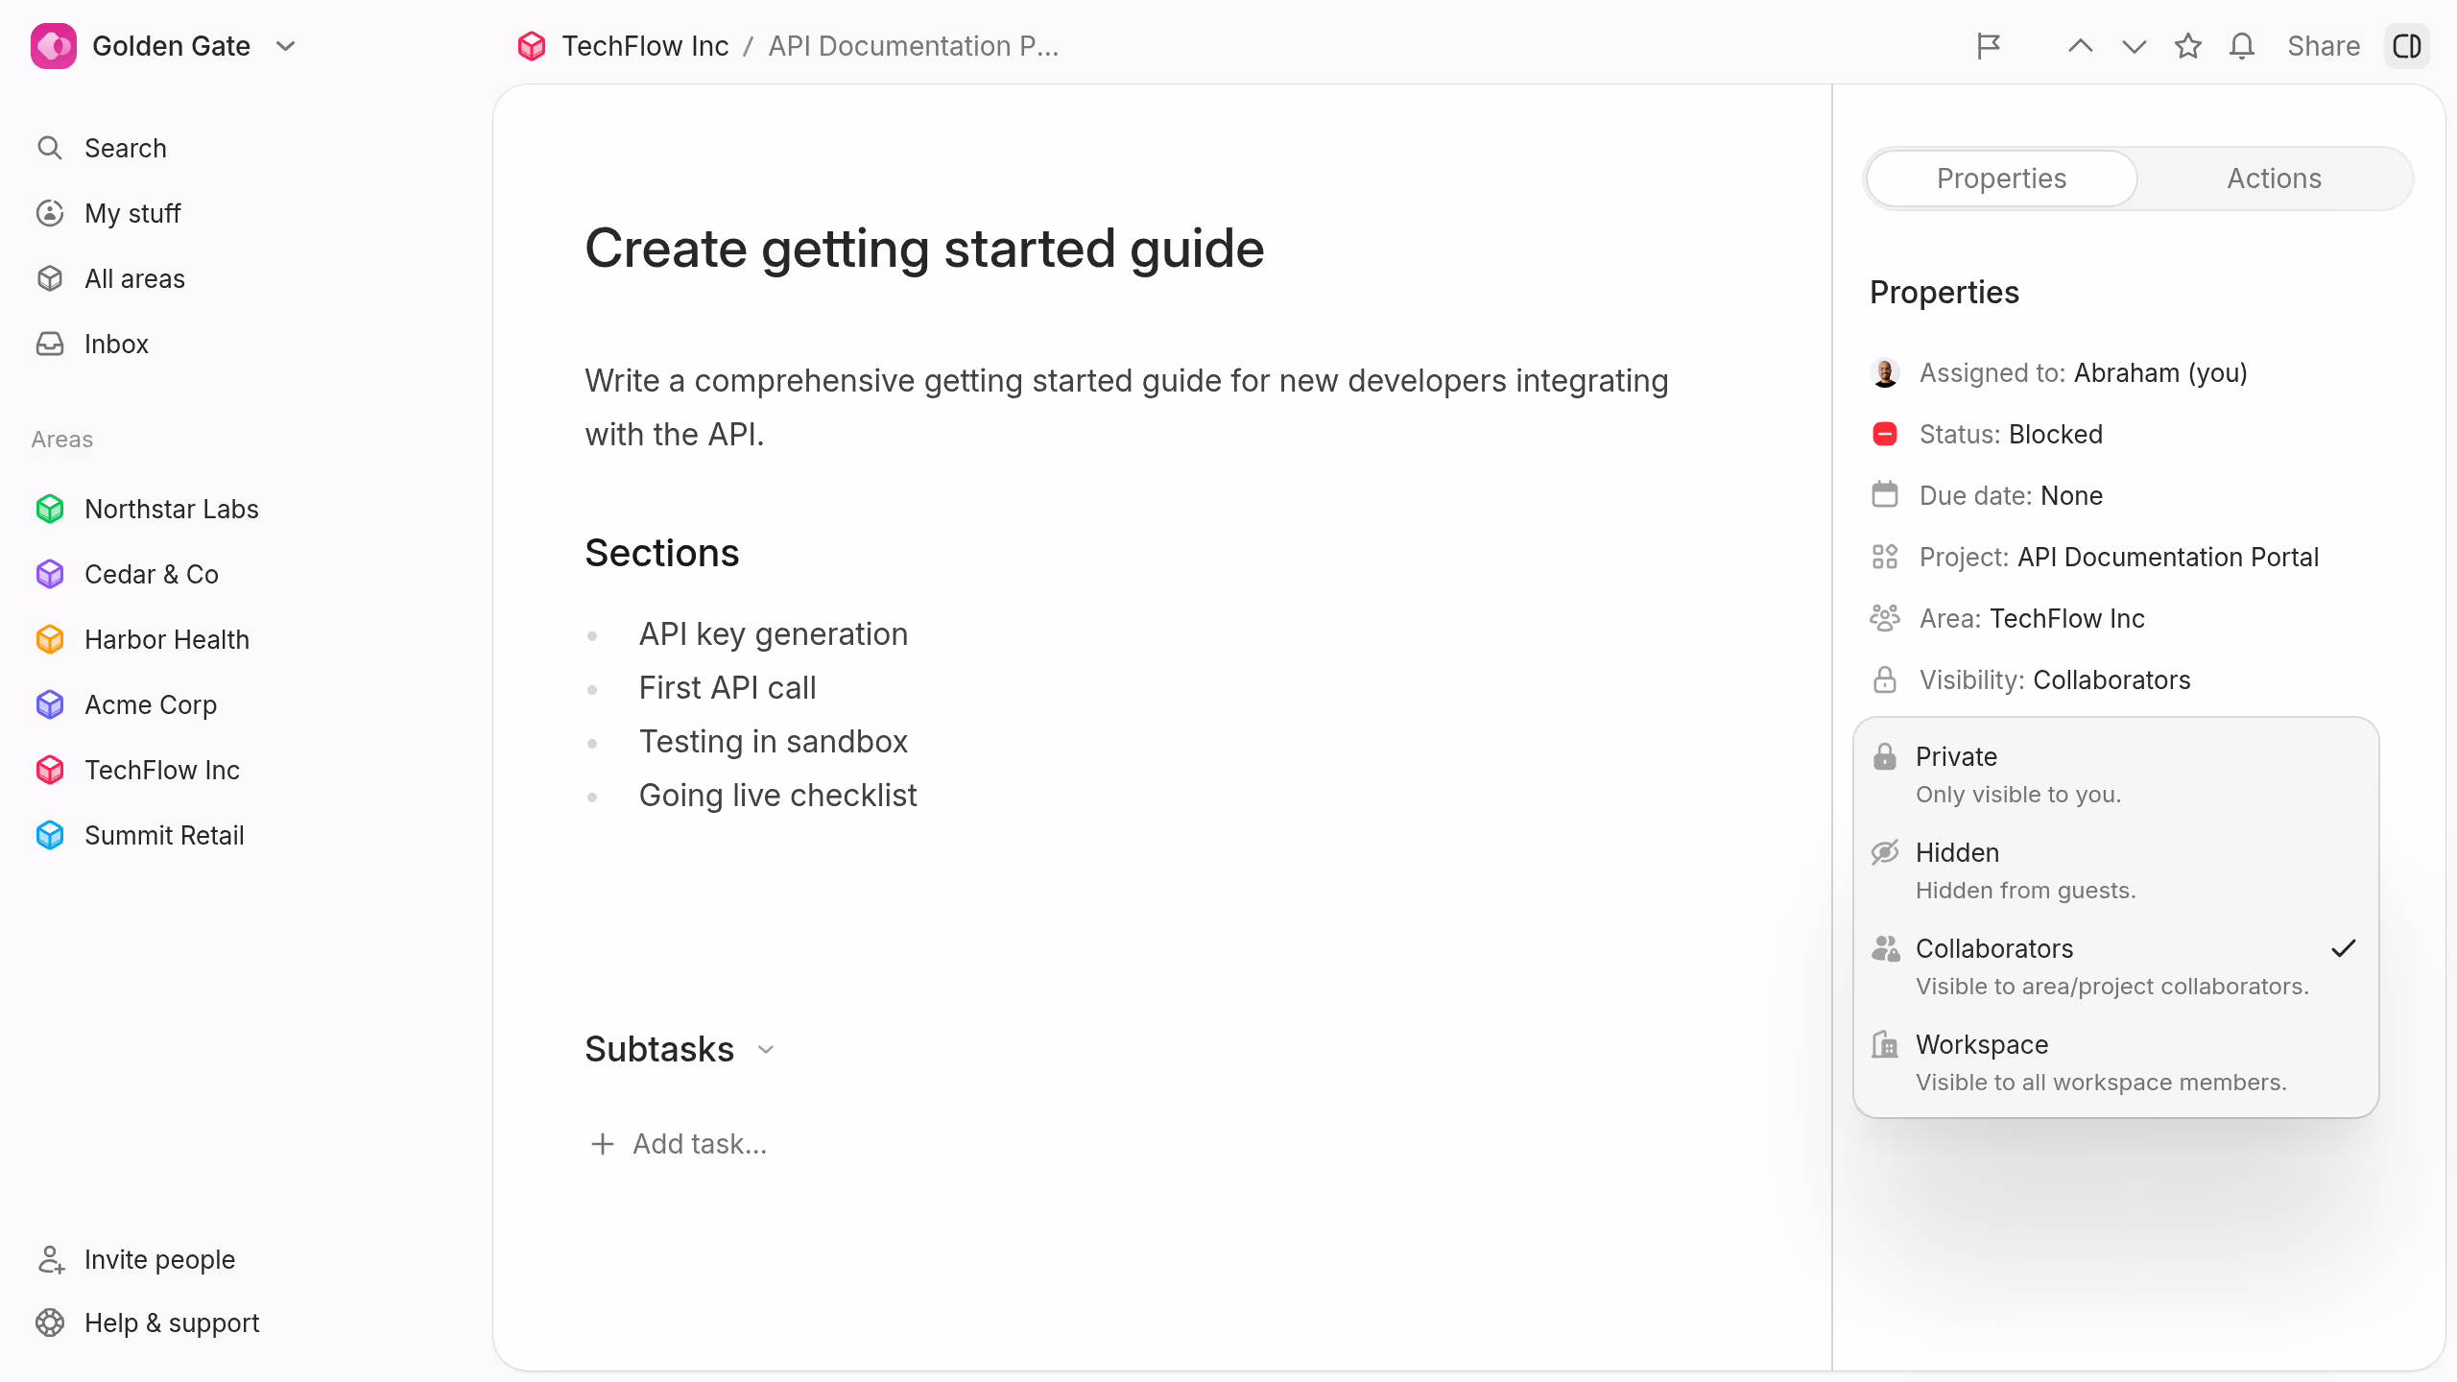Open the Golden Gate workspace dropdown

pos(285,46)
